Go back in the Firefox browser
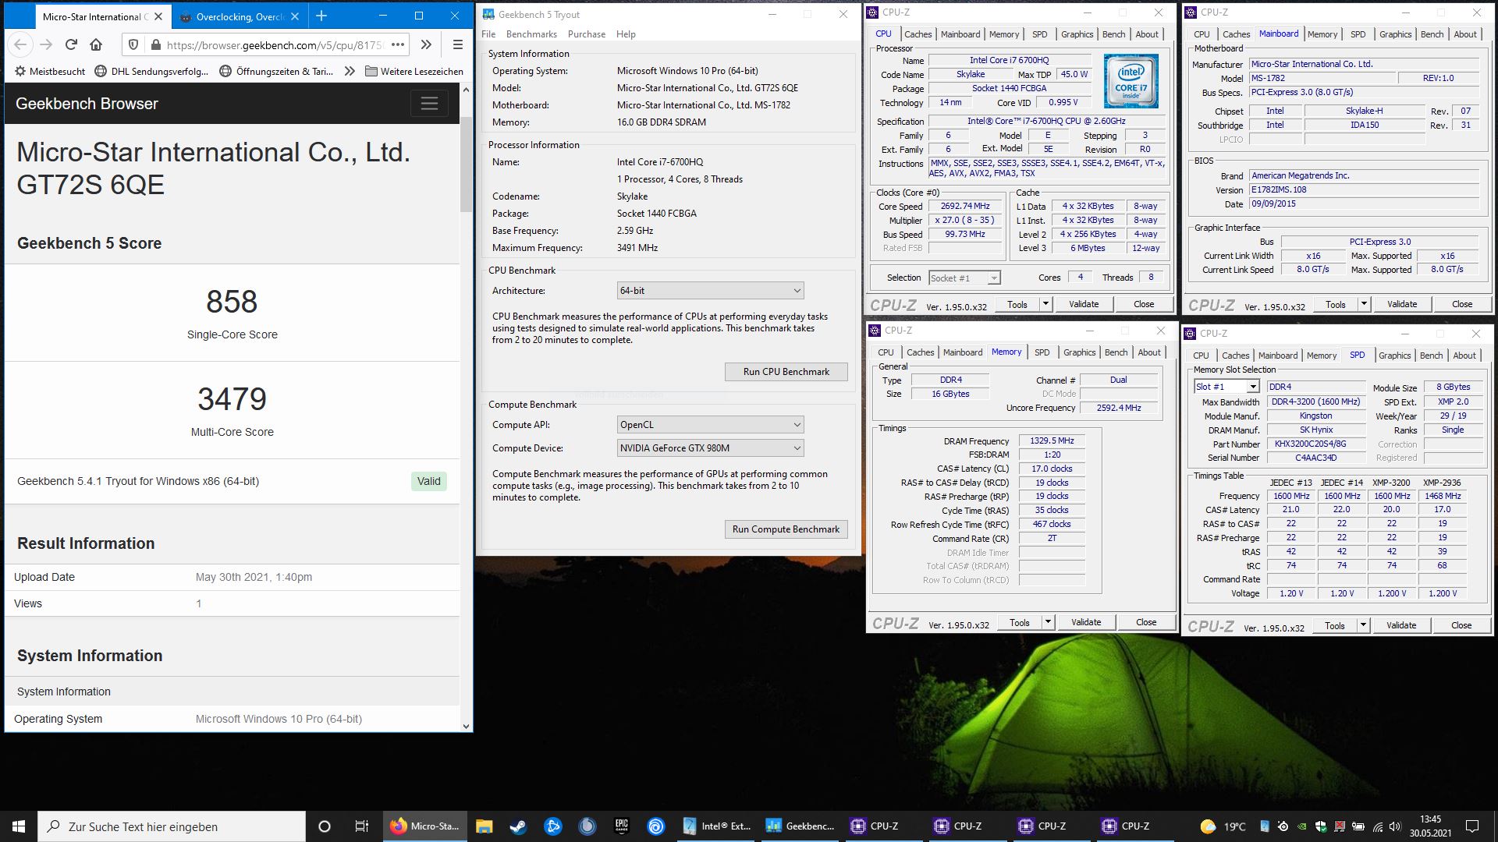The height and width of the screenshot is (842, 1498). (x=21, y=44)
